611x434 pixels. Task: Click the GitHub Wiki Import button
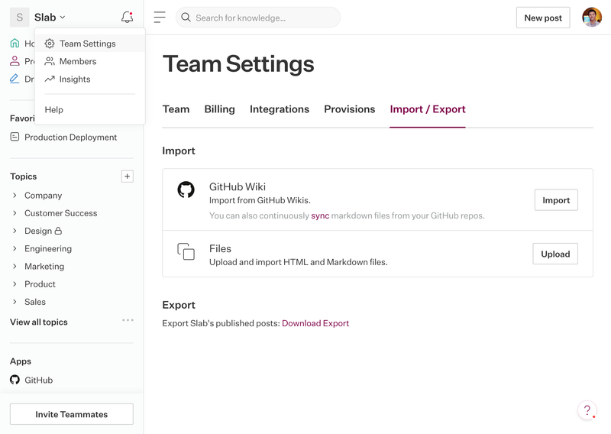click(555, 200)
